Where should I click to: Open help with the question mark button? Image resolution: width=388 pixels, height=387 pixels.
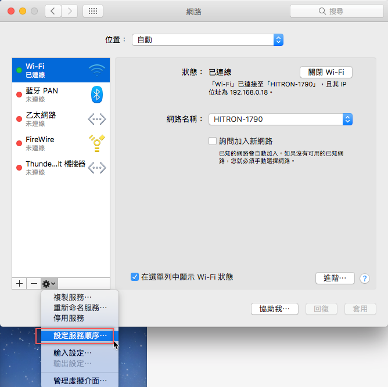pyautogui.click(x=365, y=279)
